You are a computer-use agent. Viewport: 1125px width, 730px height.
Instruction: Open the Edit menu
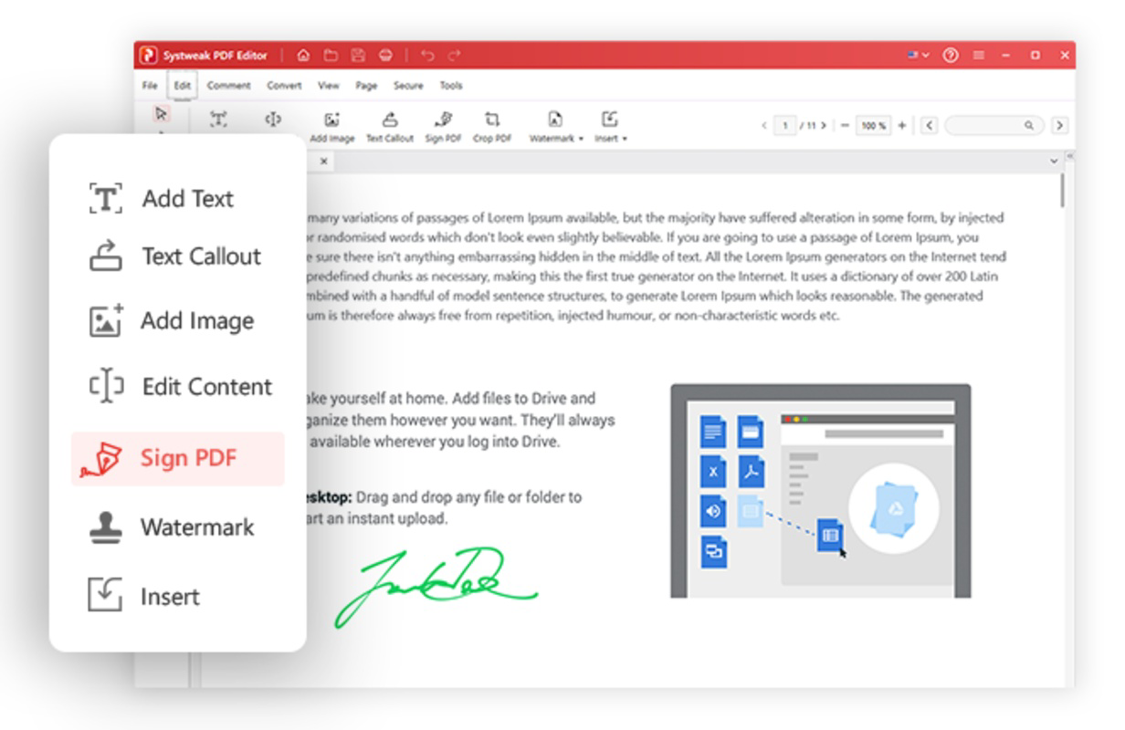click(x=183, y=86)
